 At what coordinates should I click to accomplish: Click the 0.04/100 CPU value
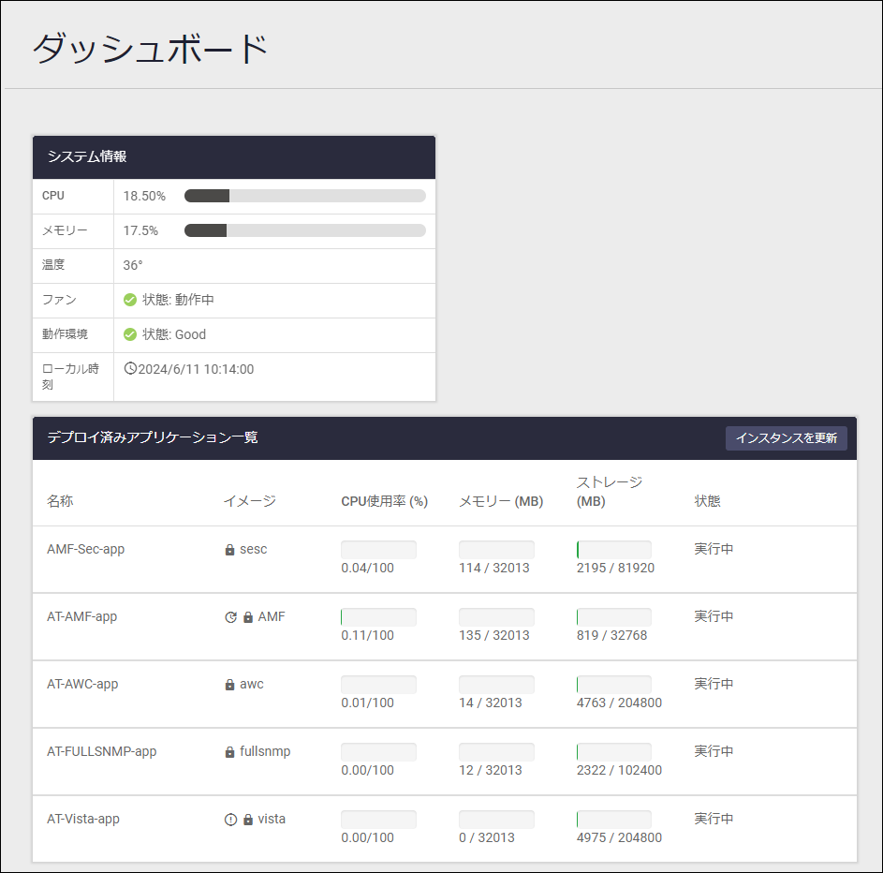point(368,568)
